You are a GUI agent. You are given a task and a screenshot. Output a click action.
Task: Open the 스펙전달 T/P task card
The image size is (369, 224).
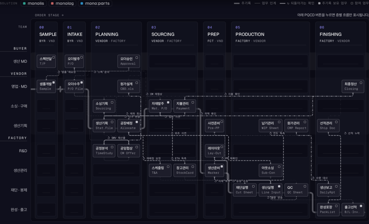pos(46,61)
